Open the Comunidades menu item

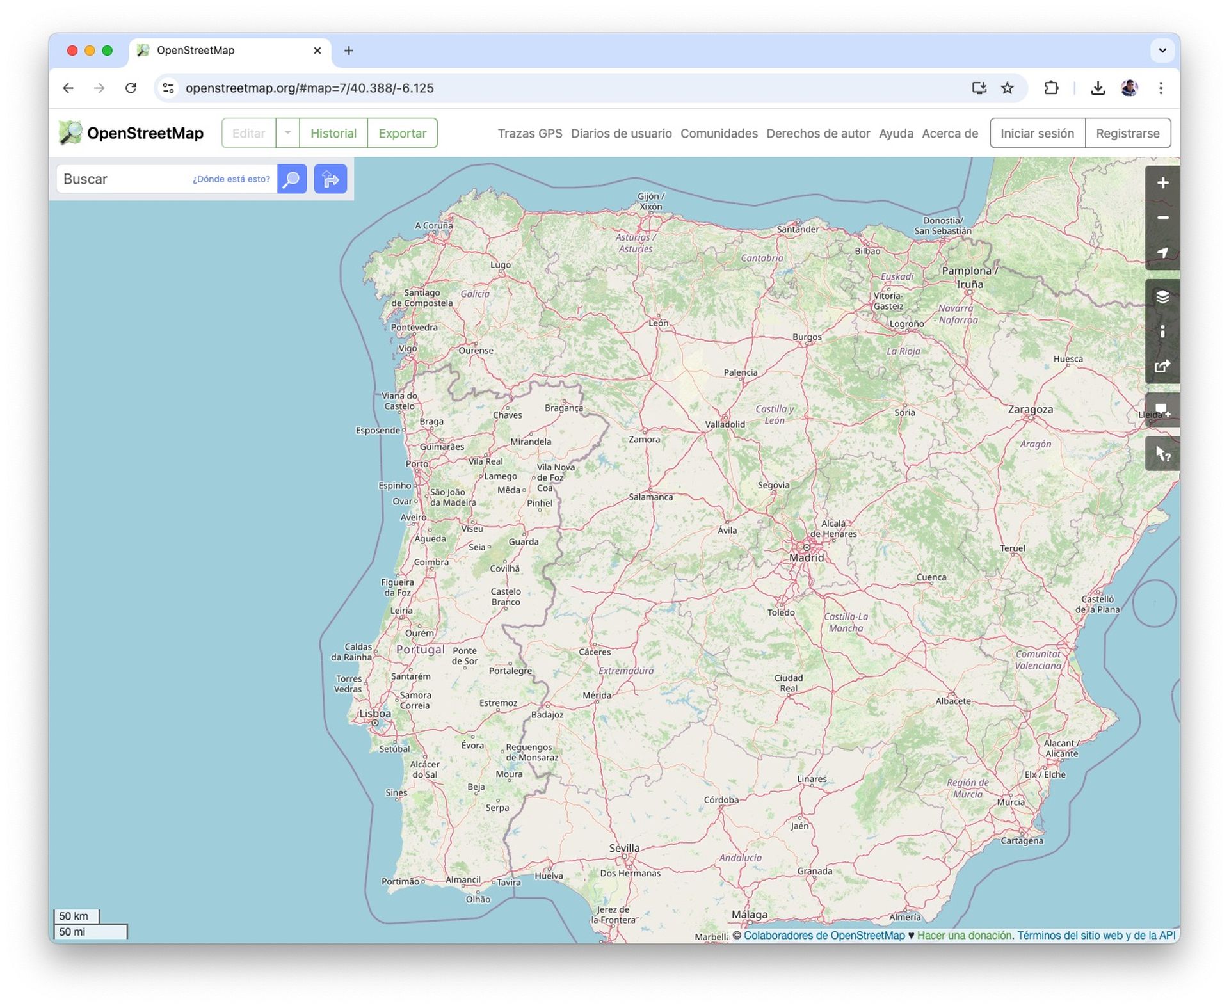(x=719, y=133)
